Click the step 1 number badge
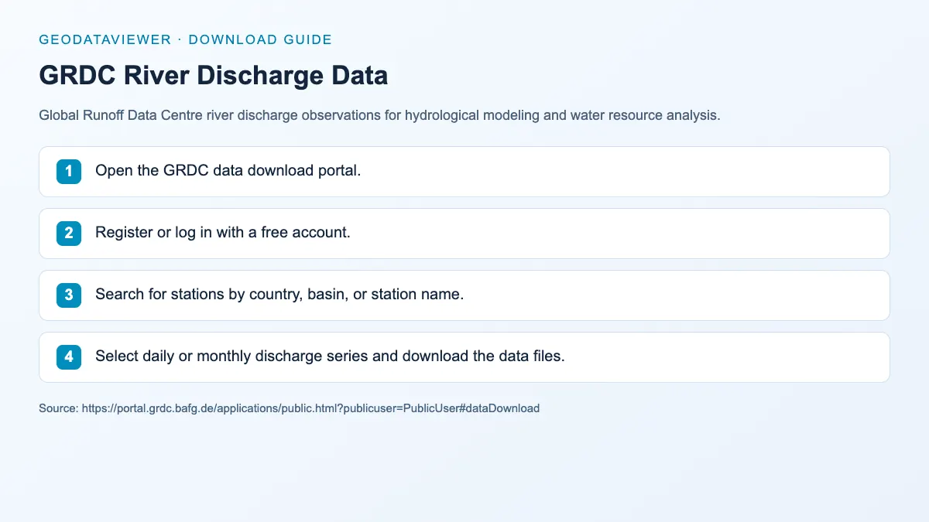This screenshot has width=929, height=522. click(69, 171)
